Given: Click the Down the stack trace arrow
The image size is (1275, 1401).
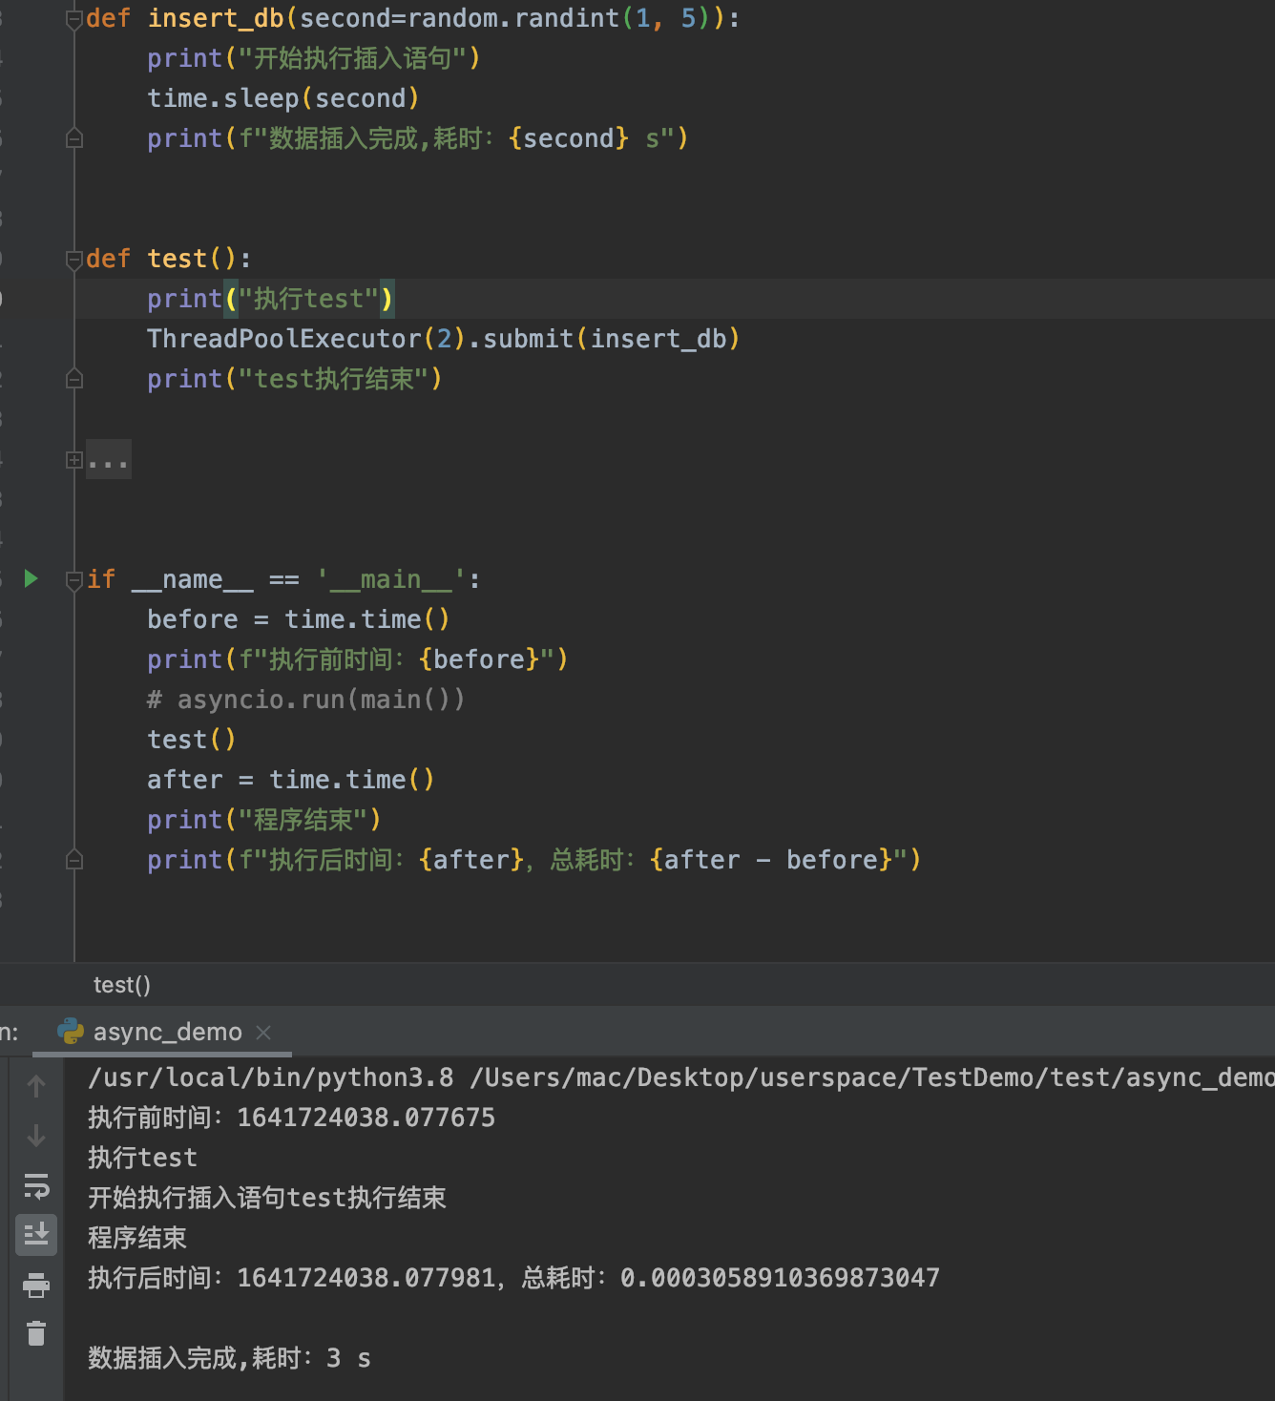Looking at the screenshot, I should coord(36,1136).
